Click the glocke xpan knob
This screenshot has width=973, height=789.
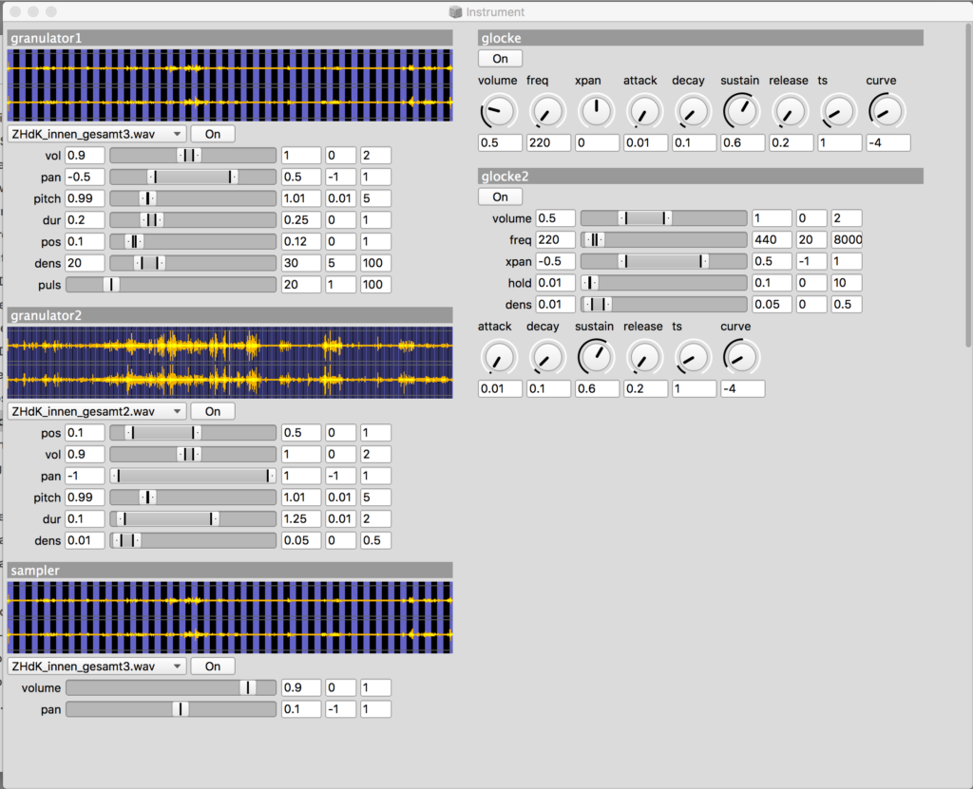(x=596, y=111)
